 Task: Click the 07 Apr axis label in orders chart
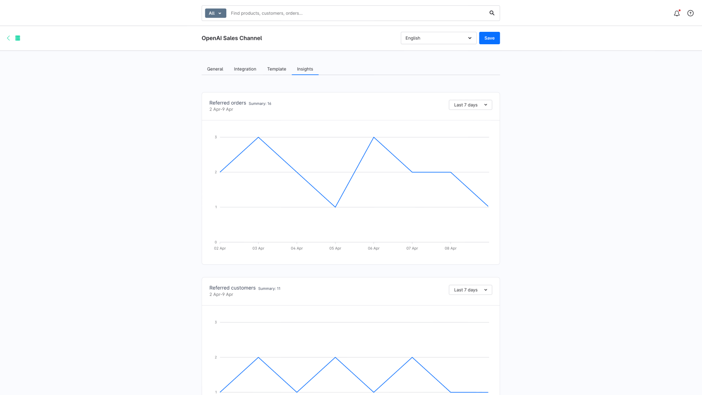click(412, 248)
